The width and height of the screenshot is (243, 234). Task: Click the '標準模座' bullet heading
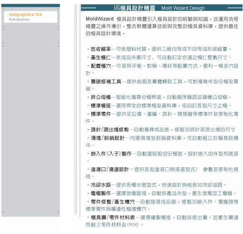pos(101,106)
